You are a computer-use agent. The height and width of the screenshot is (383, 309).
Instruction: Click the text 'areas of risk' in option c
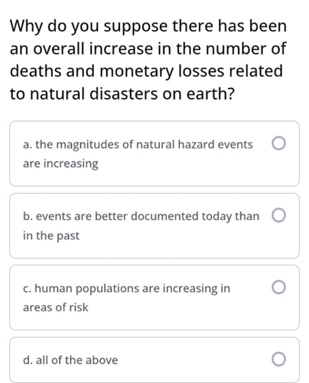[56, 307]
